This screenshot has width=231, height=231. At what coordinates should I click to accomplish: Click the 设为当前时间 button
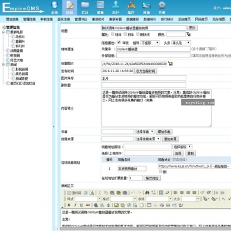tap(145, 71)
